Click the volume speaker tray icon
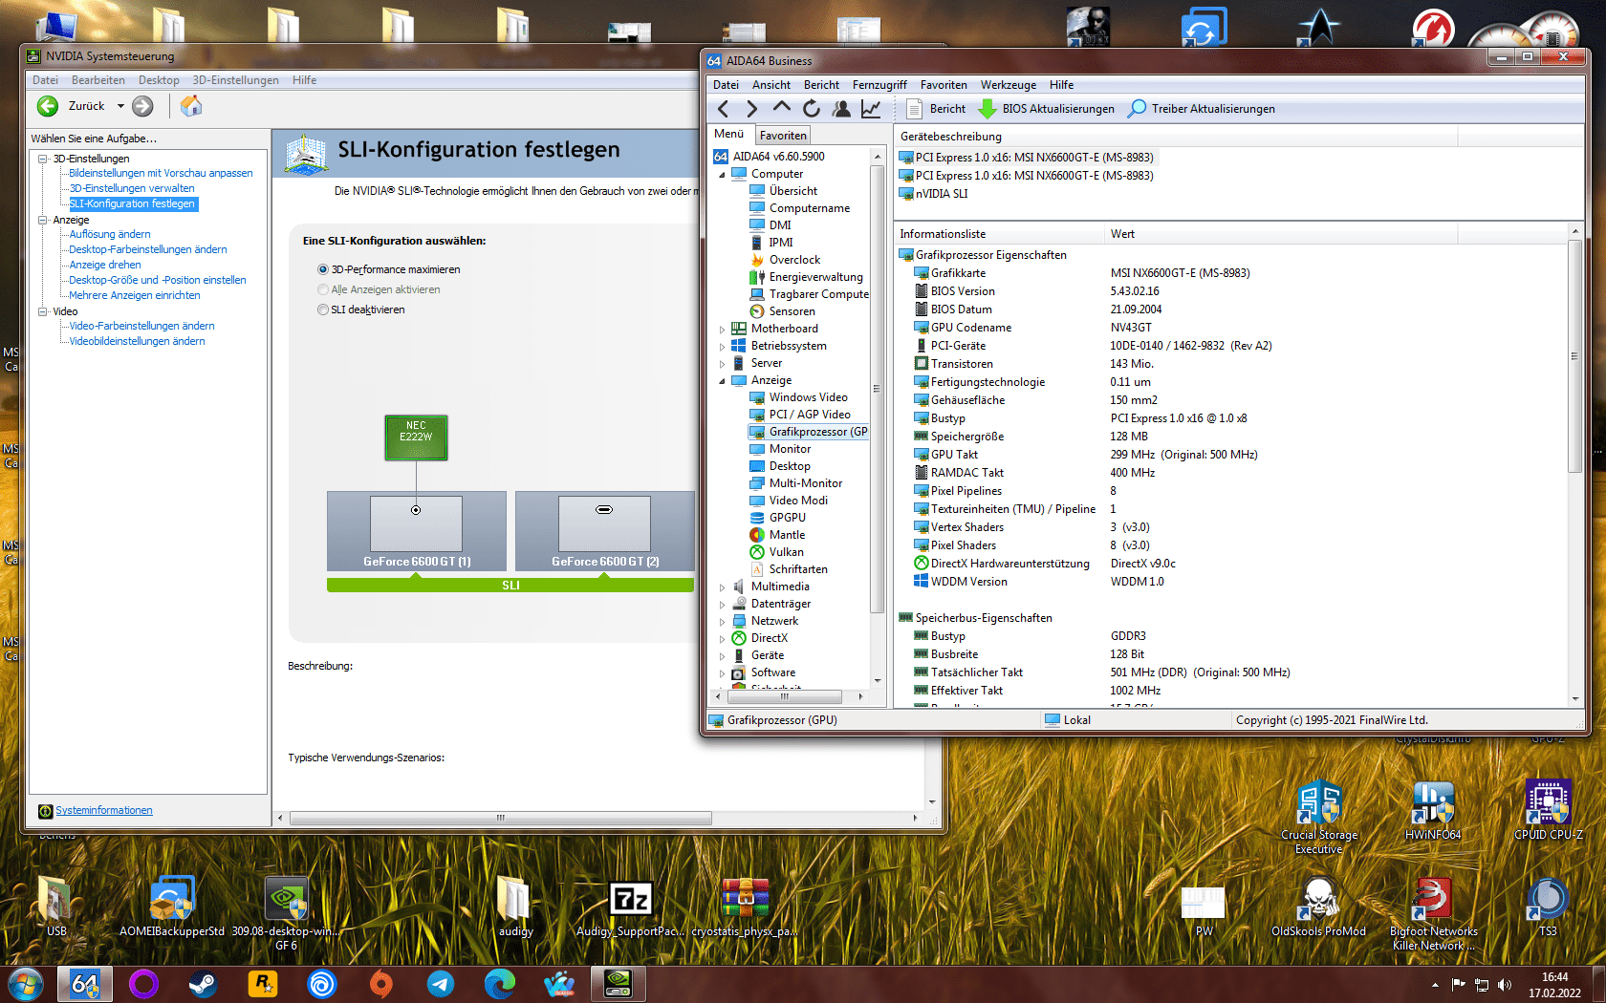 (1505, 984)
